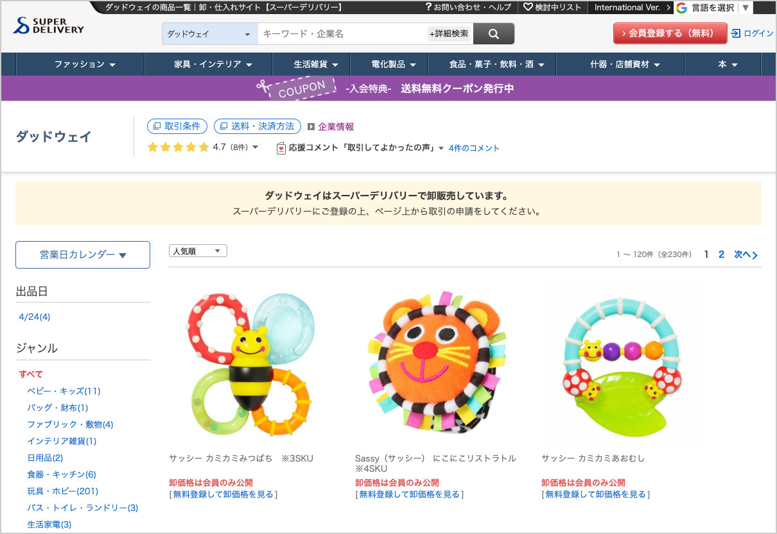Click 無料登録 link under カミカミあおむし

(x=596, y=494)
